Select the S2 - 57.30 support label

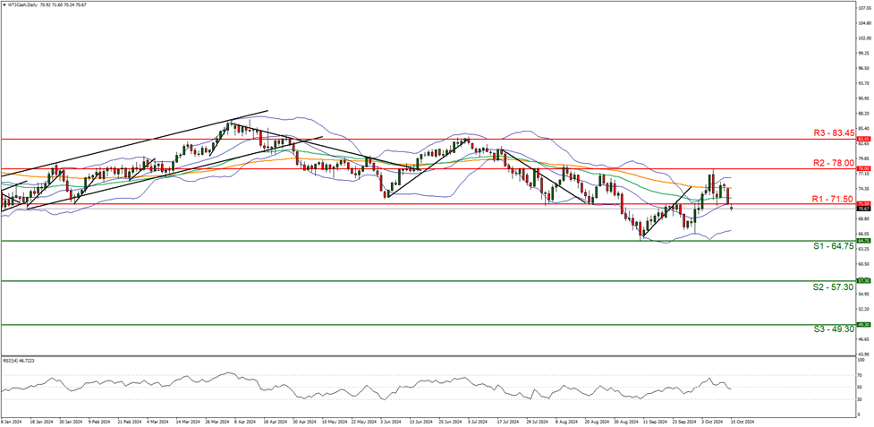click(835, 287)
